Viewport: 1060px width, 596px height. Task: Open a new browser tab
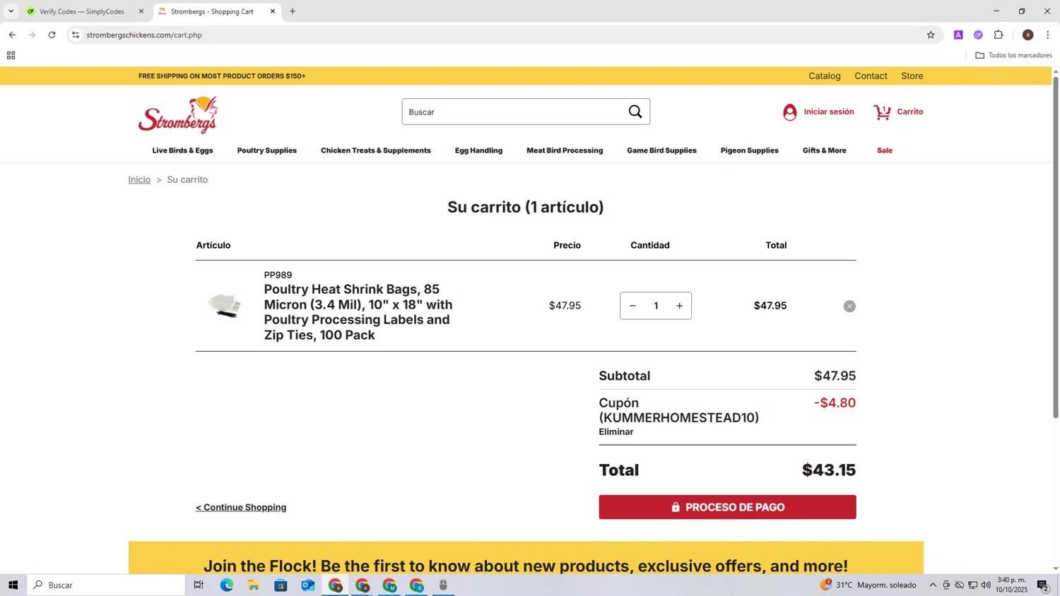point(293,11)
